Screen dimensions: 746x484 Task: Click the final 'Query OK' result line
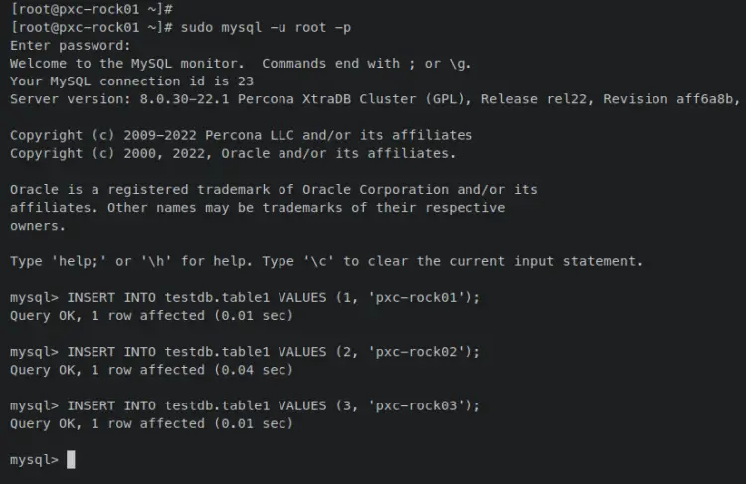pyautogui.click(x=151, y=423)
